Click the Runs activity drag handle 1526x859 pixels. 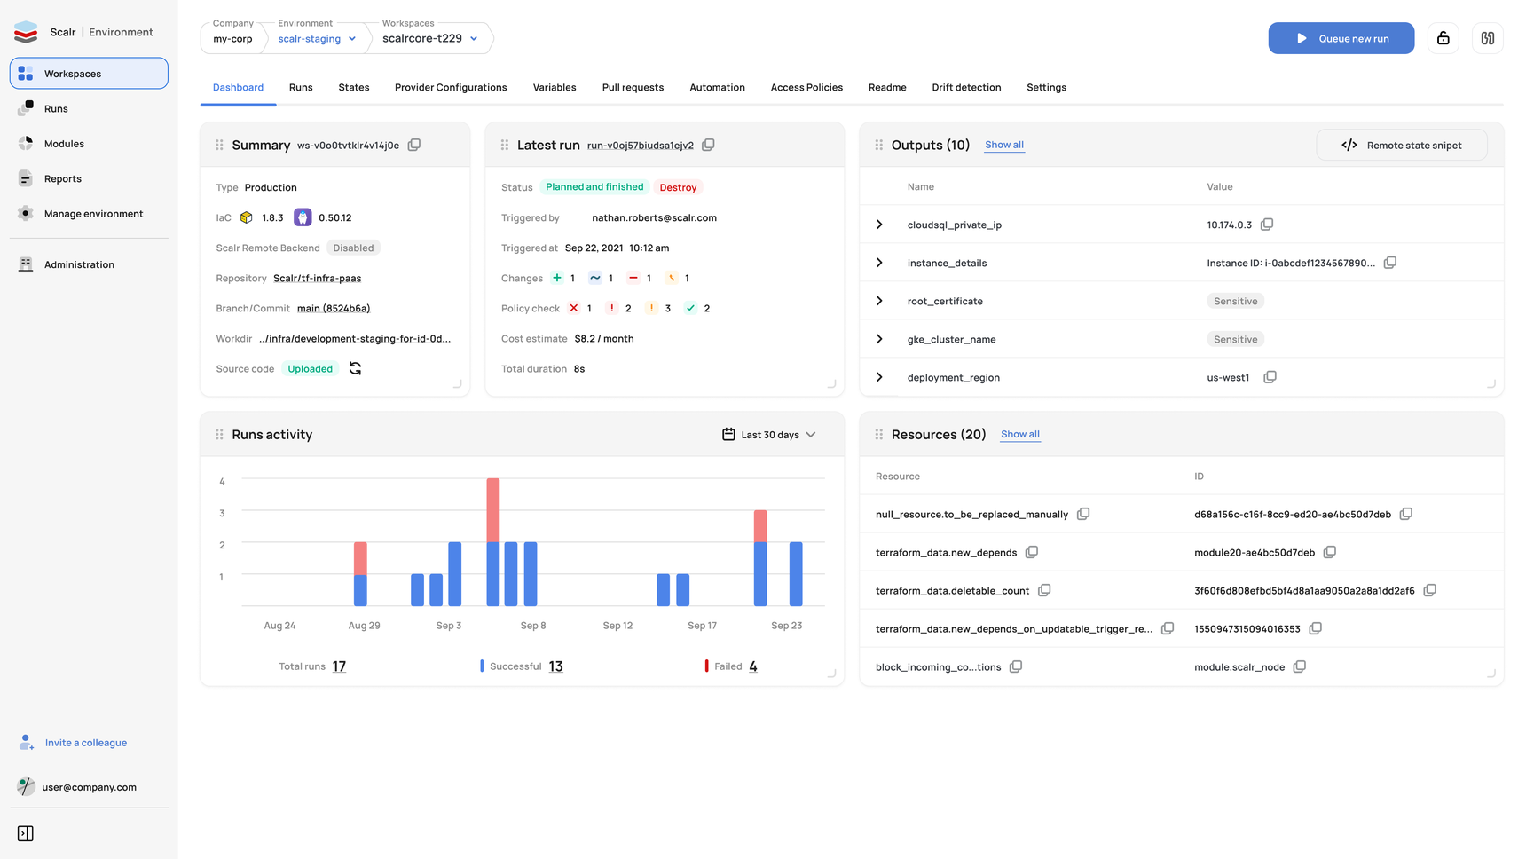click(219, 435)
